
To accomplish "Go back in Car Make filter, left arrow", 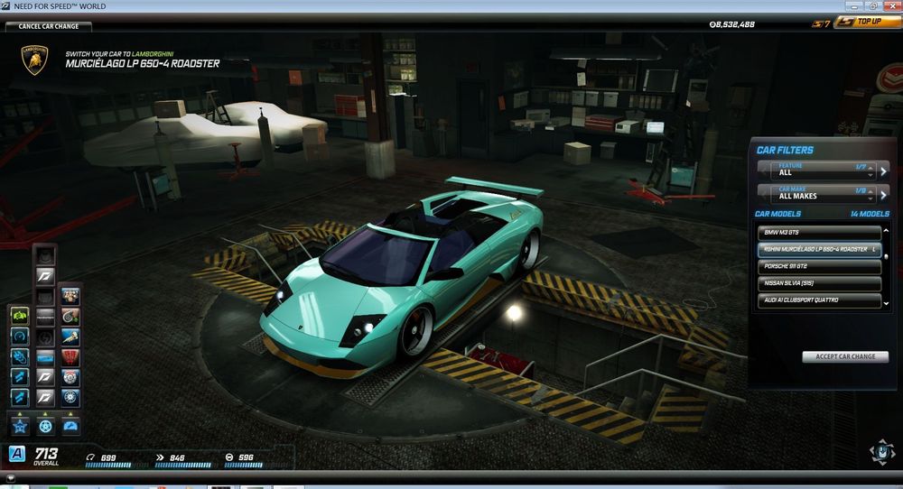I will pos(764,194).
